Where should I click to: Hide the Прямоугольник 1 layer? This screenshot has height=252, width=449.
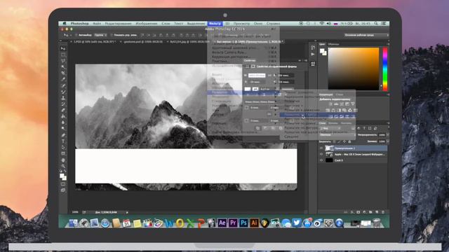(321, 148)
